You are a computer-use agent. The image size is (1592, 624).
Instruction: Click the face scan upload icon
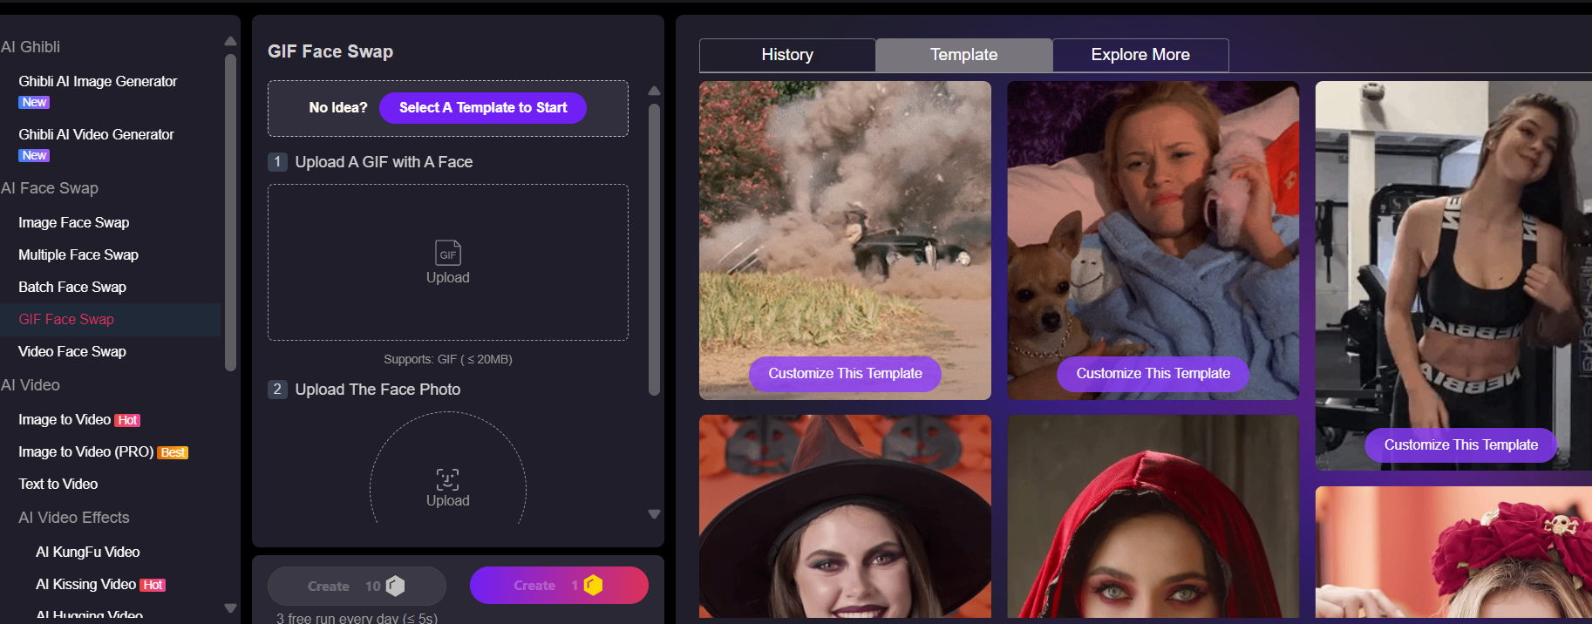click(x=447, y=479)
